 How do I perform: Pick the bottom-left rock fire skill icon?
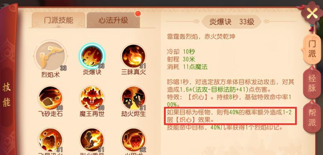[x=50, y=140]
